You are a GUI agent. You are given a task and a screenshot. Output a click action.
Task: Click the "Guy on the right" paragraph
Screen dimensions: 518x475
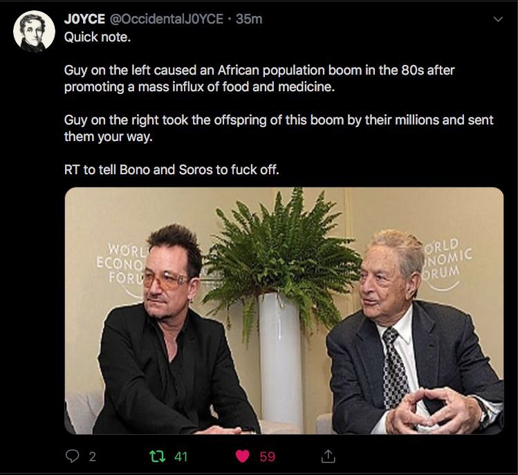(279, 127)
